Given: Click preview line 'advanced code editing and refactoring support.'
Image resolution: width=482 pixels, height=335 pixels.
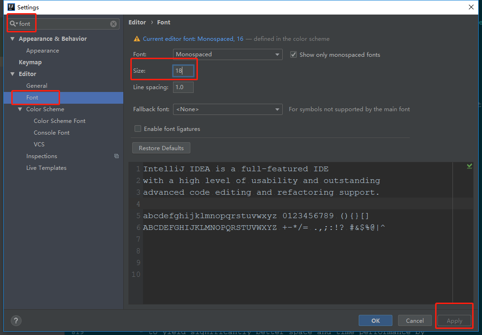Looking at the screenshot, I should tap(261, 192).
